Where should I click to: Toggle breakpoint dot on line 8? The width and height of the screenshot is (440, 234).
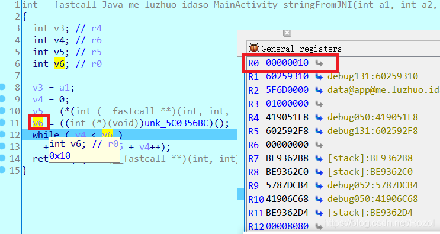click(2, 87)
